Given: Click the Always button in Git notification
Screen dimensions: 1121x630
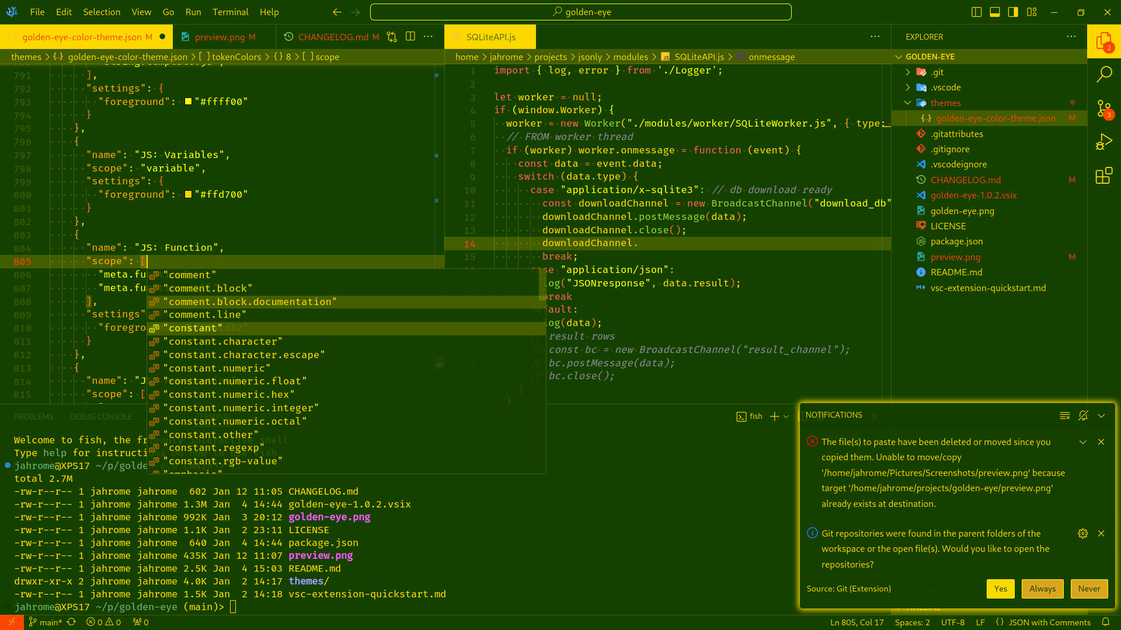Looking at the screenshot, I should [x=1042, y=589].
